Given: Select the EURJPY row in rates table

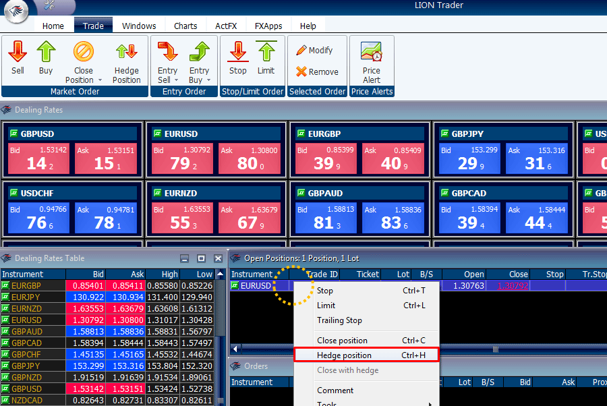Looking at the screenshot, I should pyautogui.click(x=107, y=297).
